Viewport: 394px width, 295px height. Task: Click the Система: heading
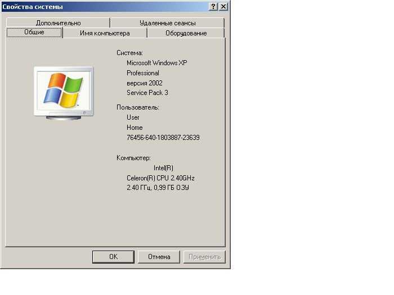129,53
